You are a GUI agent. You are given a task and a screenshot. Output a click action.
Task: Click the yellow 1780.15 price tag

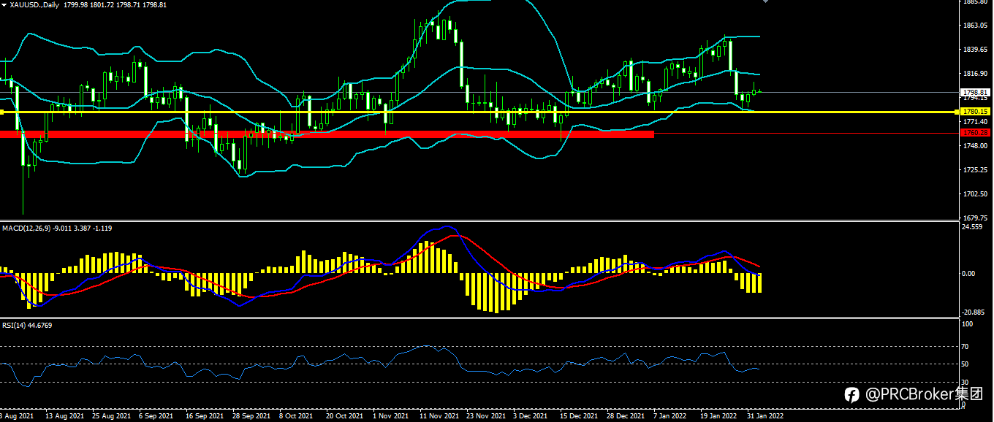975,111
